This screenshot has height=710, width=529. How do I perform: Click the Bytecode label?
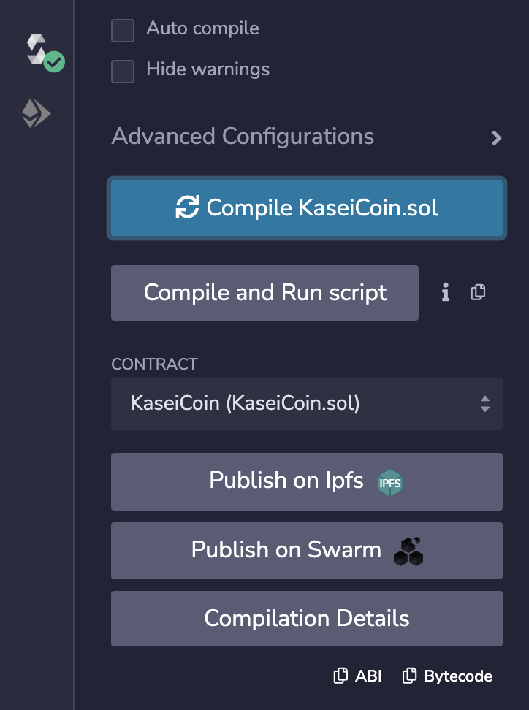(456, 676)
